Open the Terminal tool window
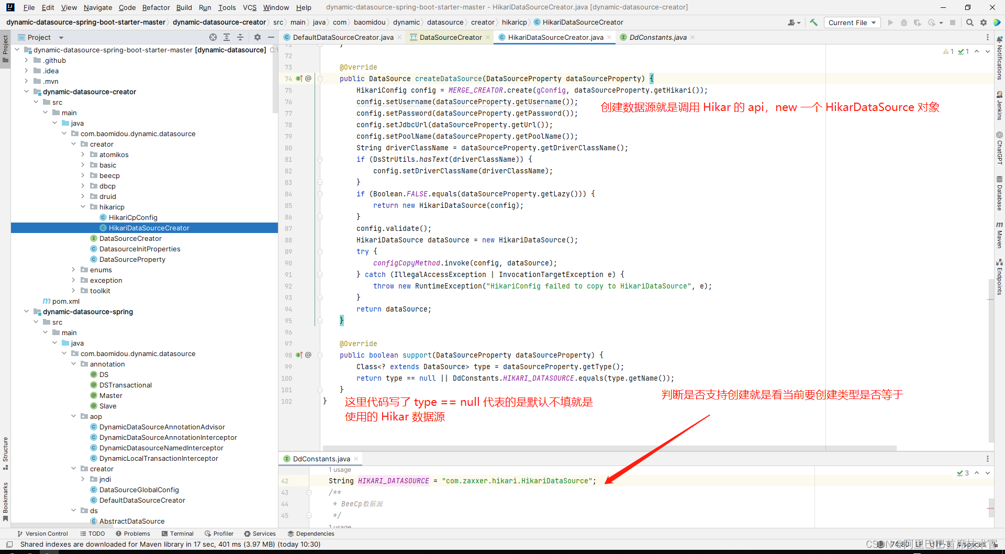 (177, 534)
